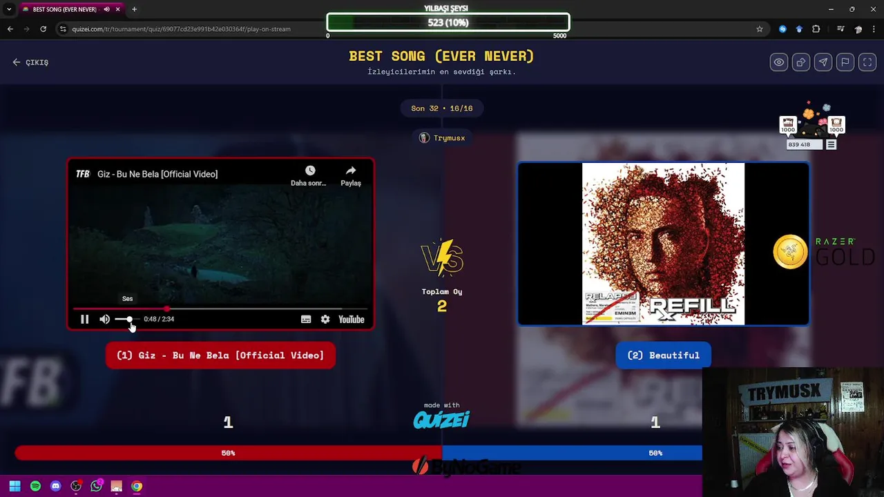Click the Relapse Refill album thumbnail
The image size is (884, 497).
[663, 244]
